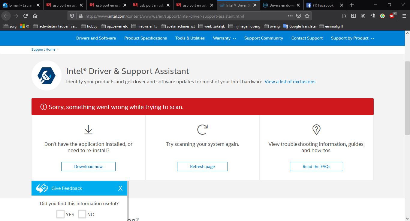Open the Library bookshelf icon

[x=344, y=16]
